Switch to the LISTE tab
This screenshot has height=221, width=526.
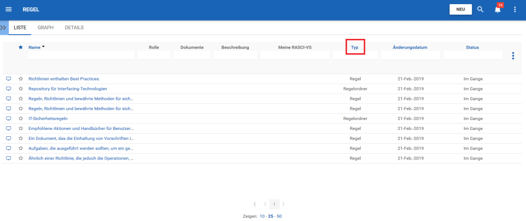[x=20, y=27]
